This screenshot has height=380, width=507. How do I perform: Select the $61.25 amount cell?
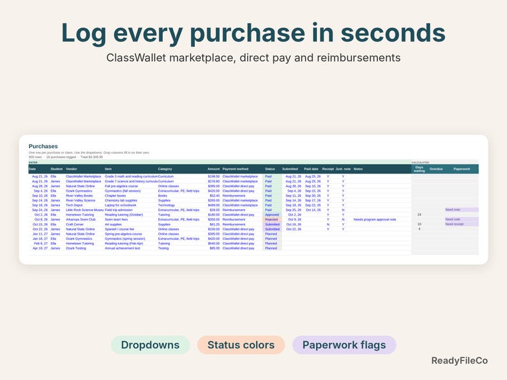click(215, 224)
